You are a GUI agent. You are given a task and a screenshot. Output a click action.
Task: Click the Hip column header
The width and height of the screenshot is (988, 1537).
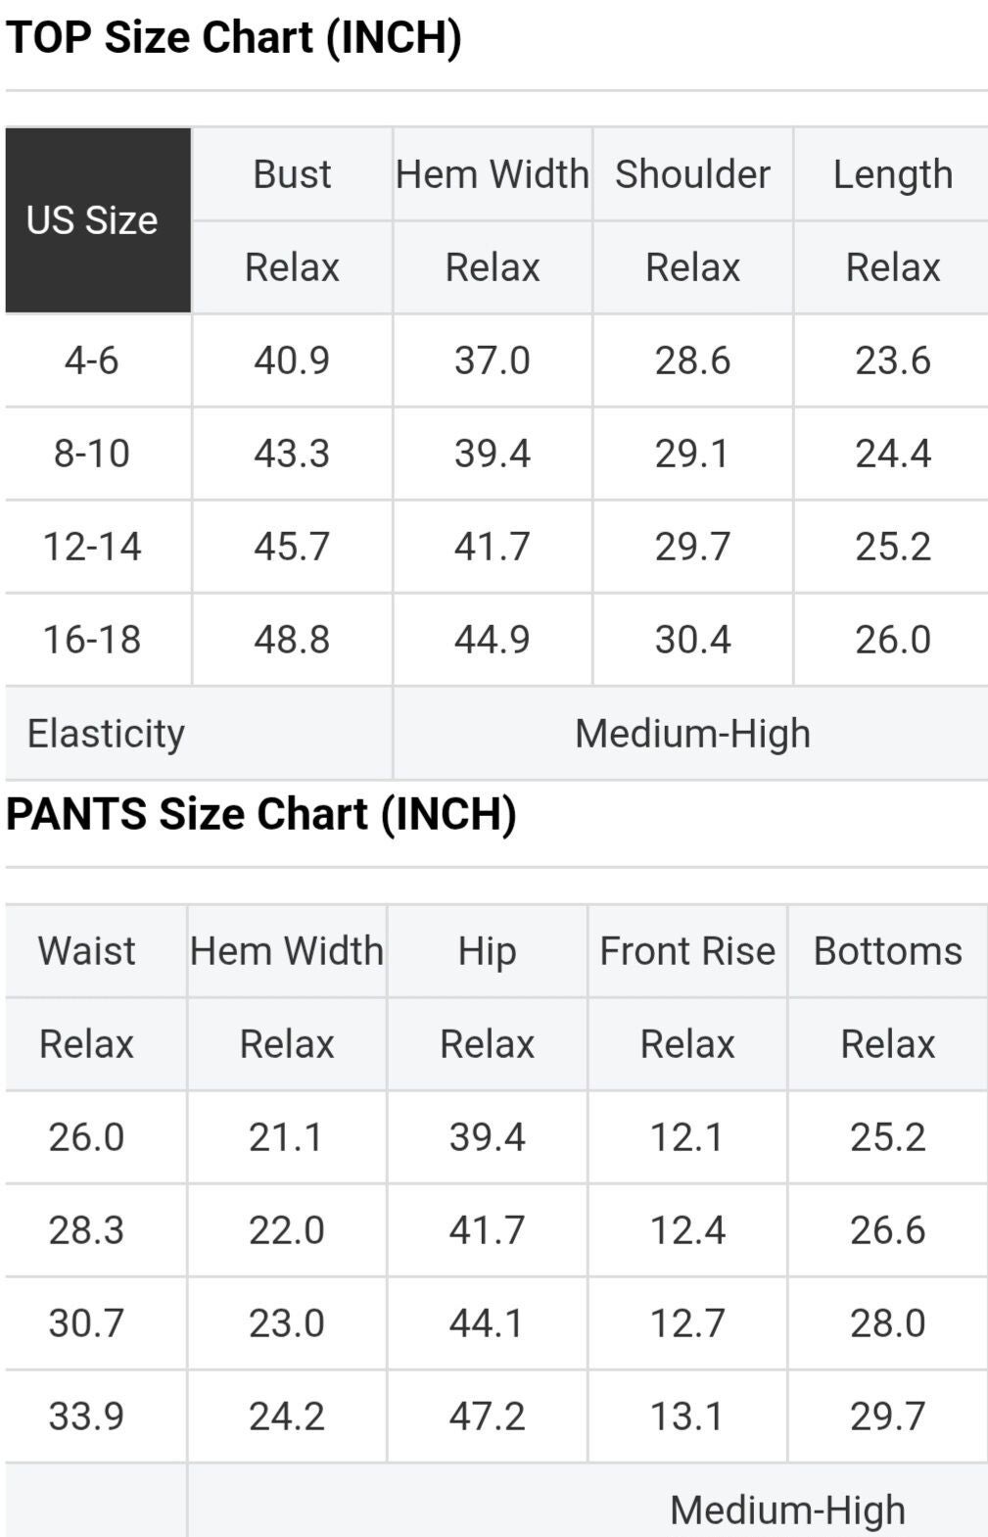coord(487,951)
